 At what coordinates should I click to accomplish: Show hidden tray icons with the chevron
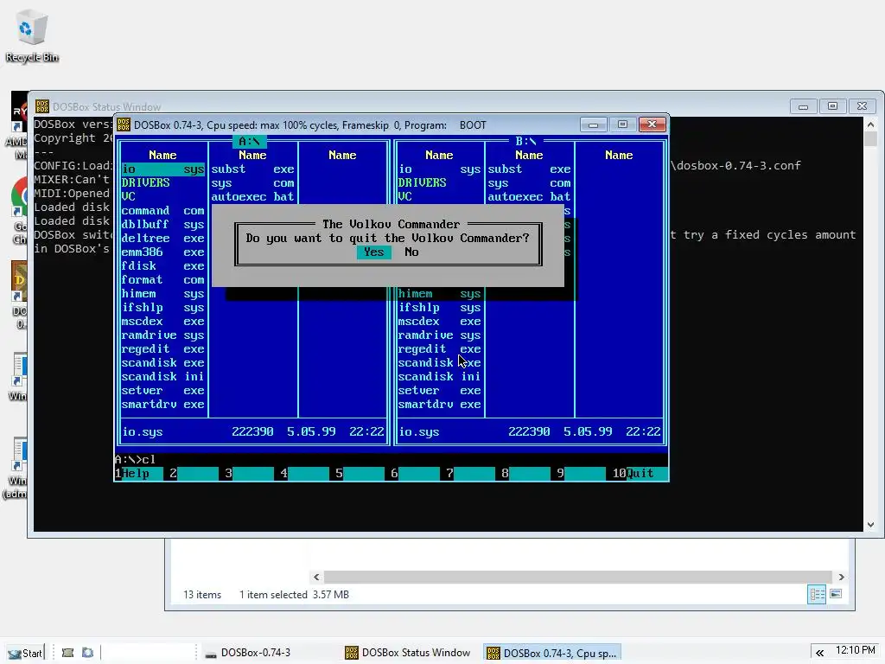819,654
